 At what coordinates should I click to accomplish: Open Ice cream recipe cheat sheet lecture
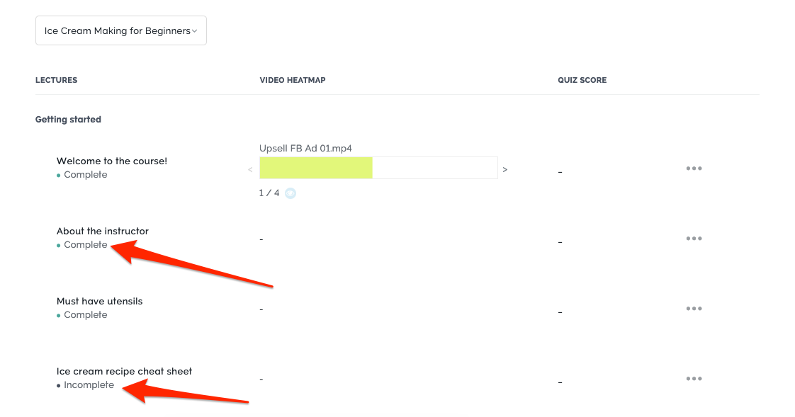[124, 372]
